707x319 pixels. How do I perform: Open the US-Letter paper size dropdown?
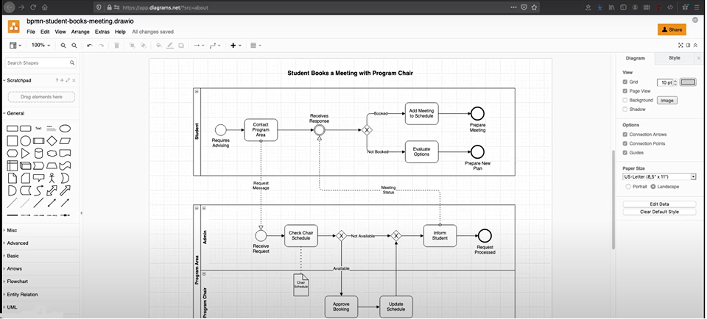coord(659,176)
